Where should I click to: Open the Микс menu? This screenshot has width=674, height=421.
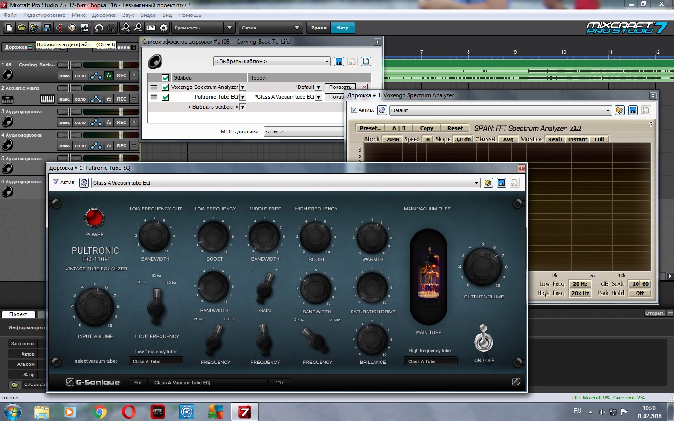[79, 15]
